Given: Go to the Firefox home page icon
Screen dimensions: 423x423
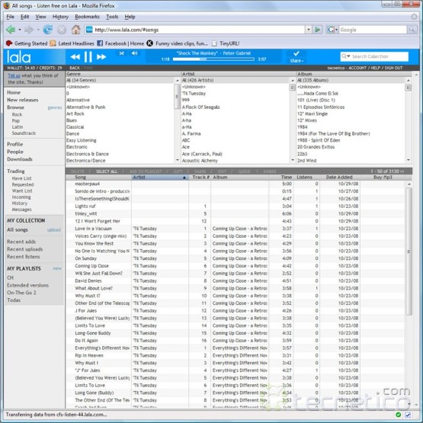Looking at the screenshot, I should click(x=75, y=30).
